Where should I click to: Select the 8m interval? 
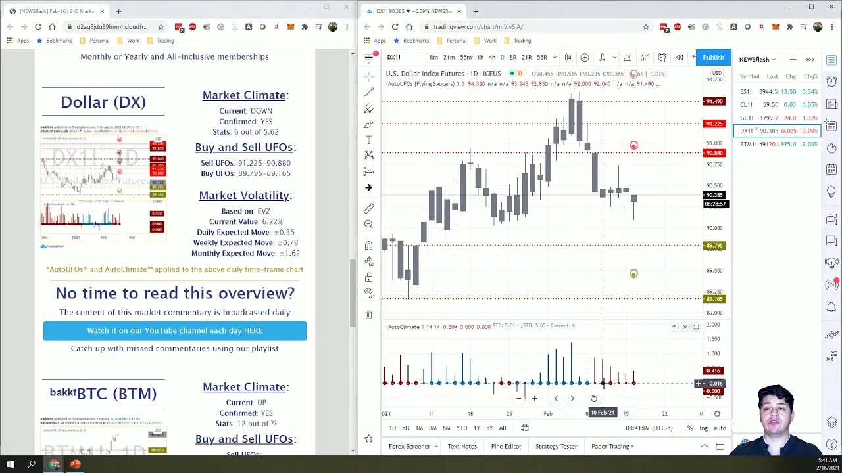[434, 57]
